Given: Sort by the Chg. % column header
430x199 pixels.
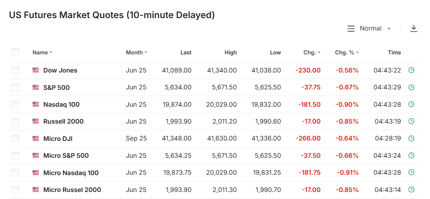Looking at the screenshot, I should coord(347,53).
